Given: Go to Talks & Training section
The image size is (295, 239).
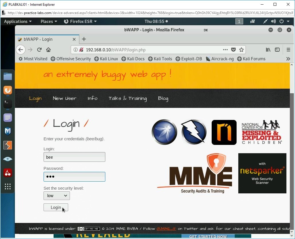Looking at the screenshot, I should [127, 98].
